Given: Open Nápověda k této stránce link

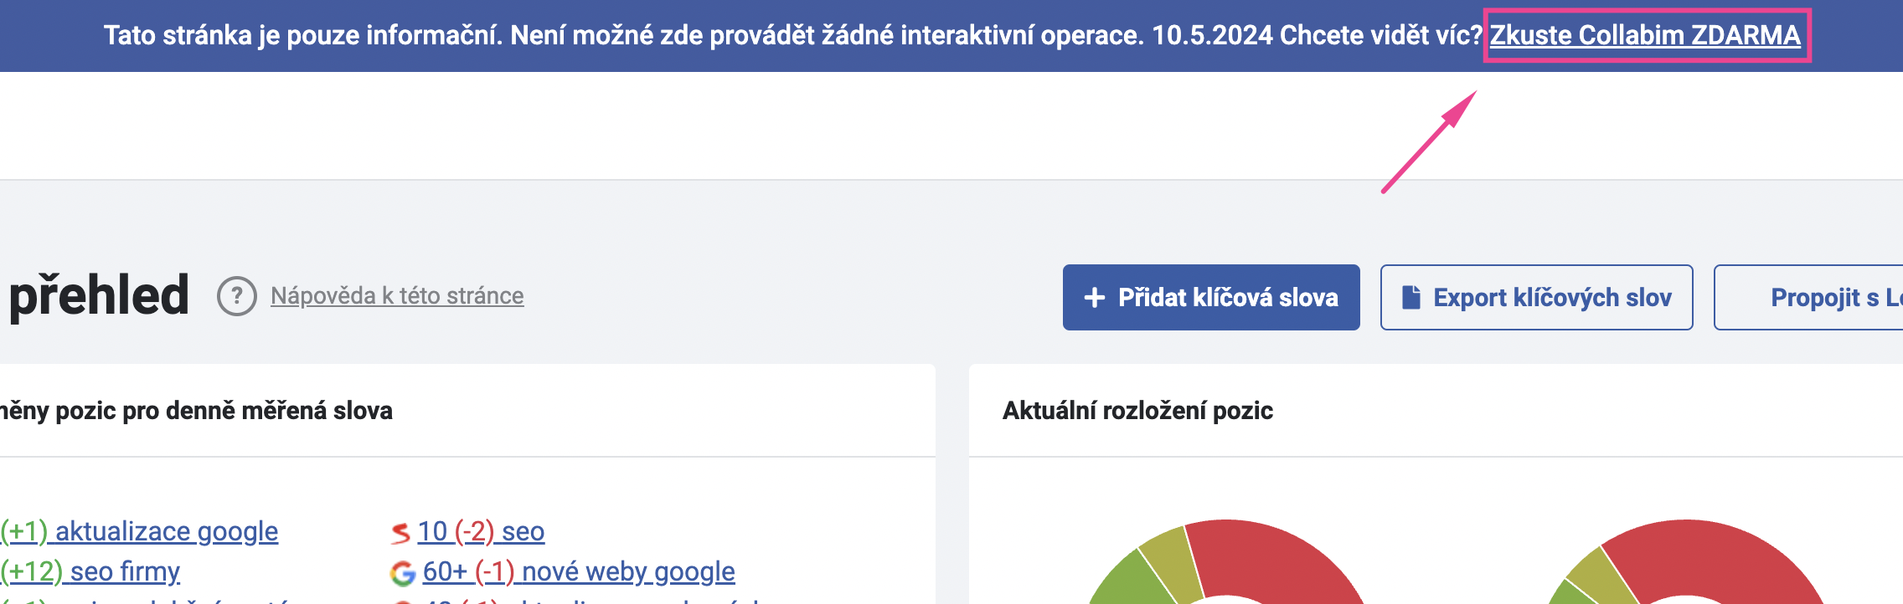Looking at the screenshot, I should click(397, 296).
